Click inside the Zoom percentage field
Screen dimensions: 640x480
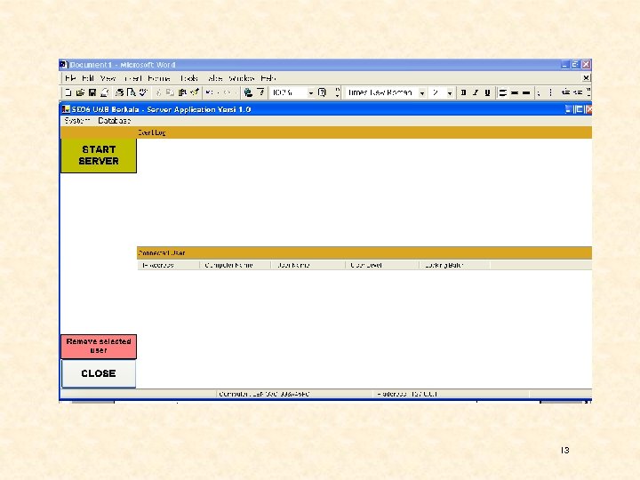point(288,92)
